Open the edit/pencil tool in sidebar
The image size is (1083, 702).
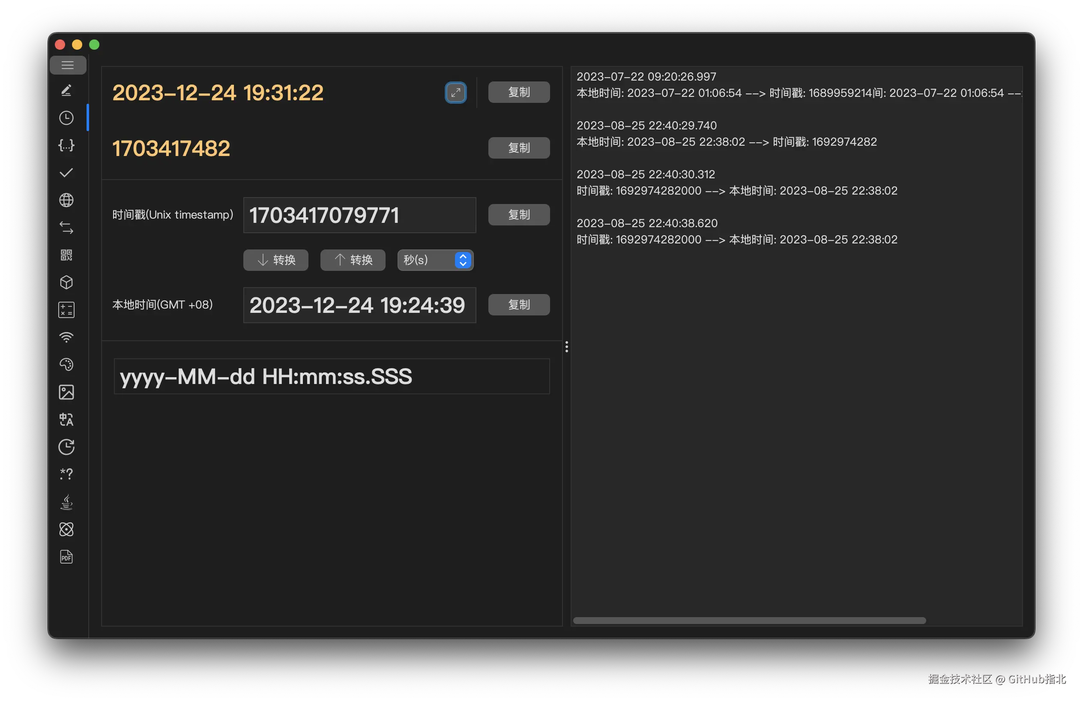(66, 90)
